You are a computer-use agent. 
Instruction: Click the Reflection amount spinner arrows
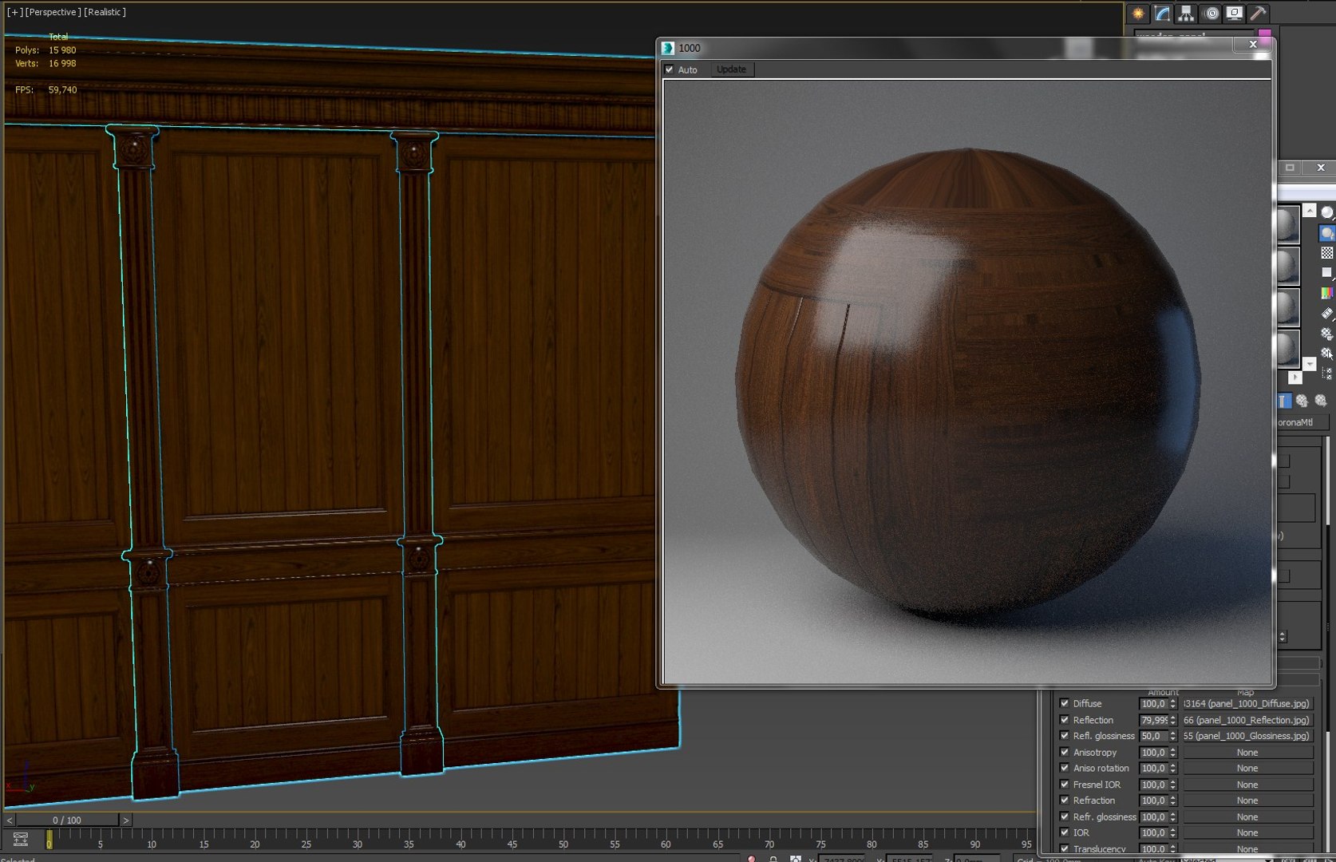click(1173, 720)
